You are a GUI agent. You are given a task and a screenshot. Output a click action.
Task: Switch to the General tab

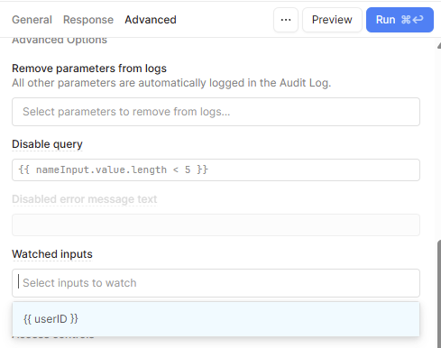(32, 20)
